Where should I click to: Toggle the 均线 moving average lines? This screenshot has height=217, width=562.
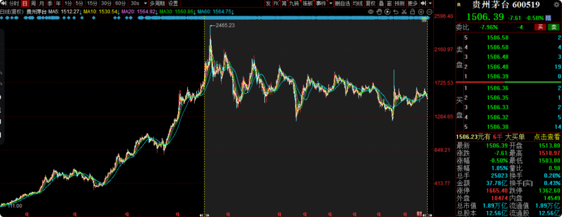click(357, 4)
